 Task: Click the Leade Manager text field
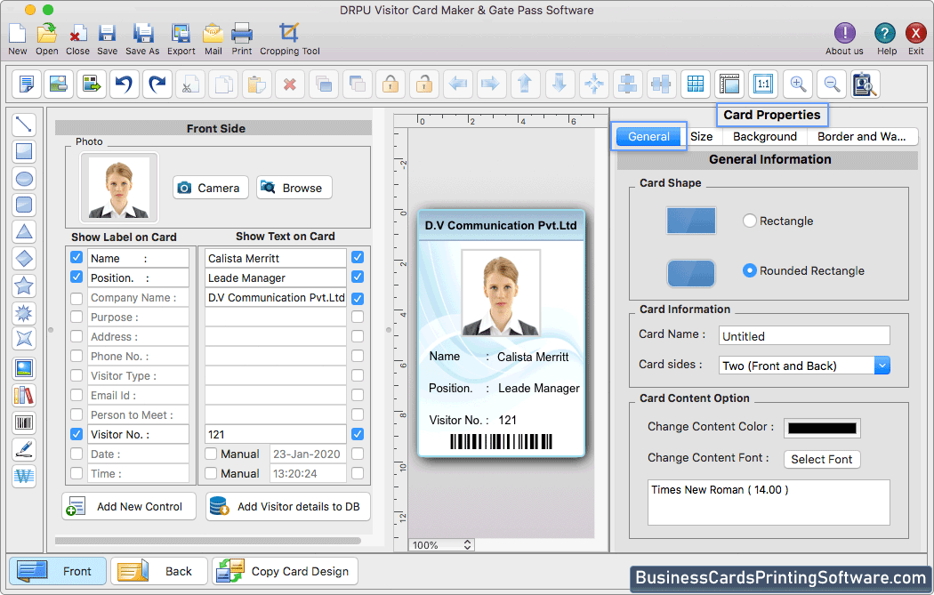tap(276, 277)
